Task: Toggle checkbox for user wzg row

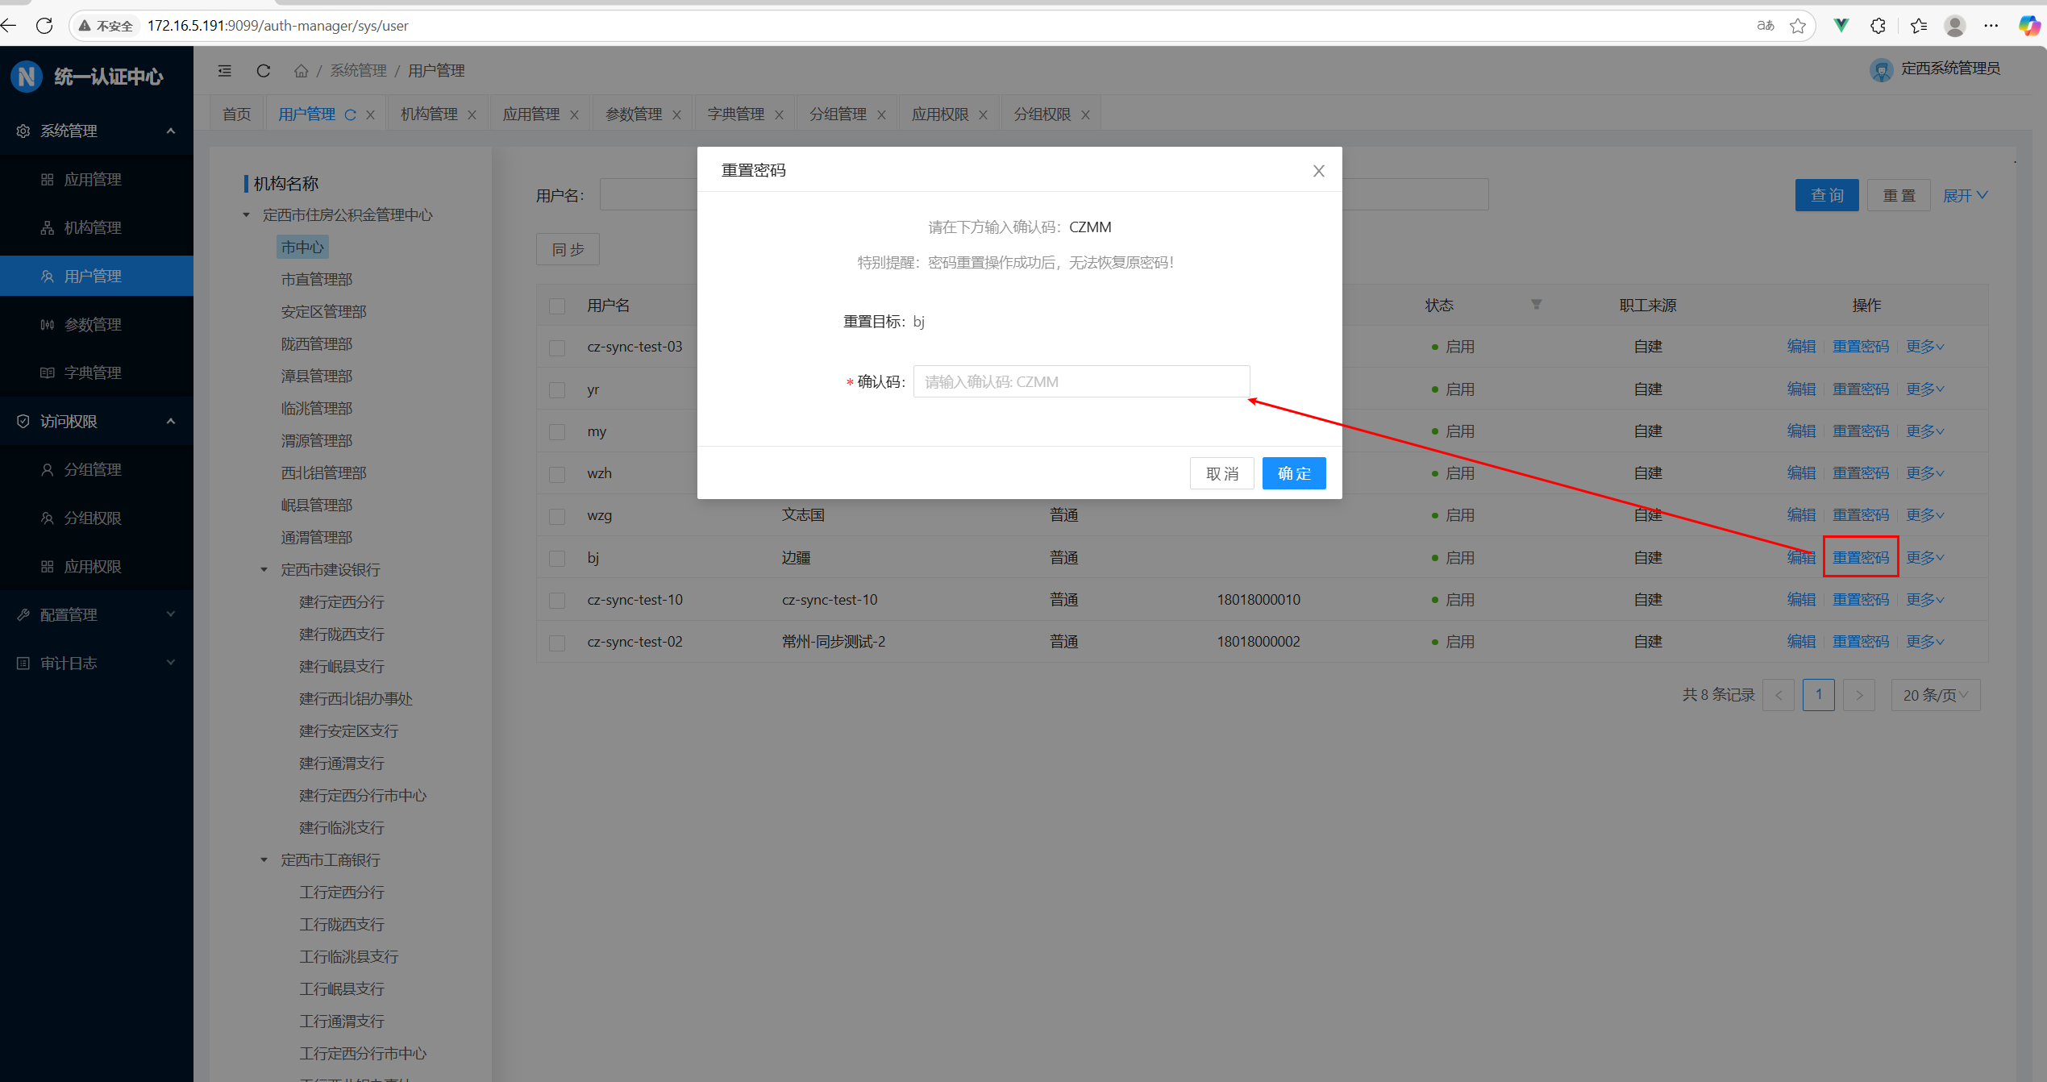Action: coord(557,516)
